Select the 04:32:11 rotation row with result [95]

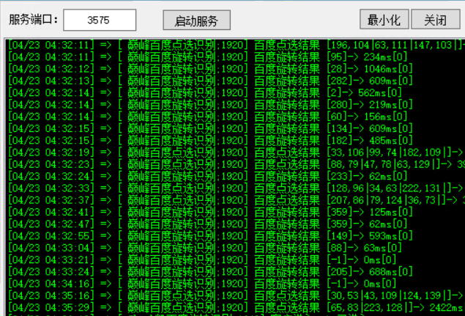point(207,56)
